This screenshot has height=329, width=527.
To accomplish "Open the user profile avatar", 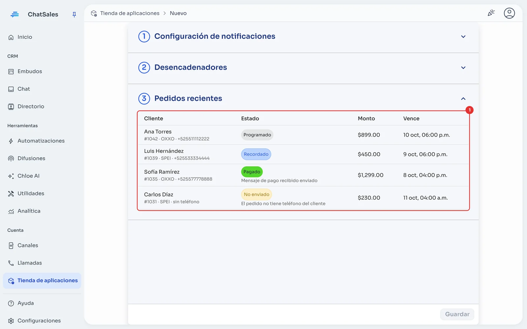I will 509,13.
